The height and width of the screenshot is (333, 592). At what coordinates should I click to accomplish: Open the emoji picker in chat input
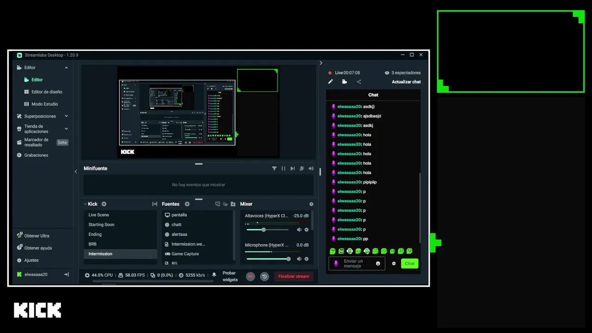(x=378, y=264)
